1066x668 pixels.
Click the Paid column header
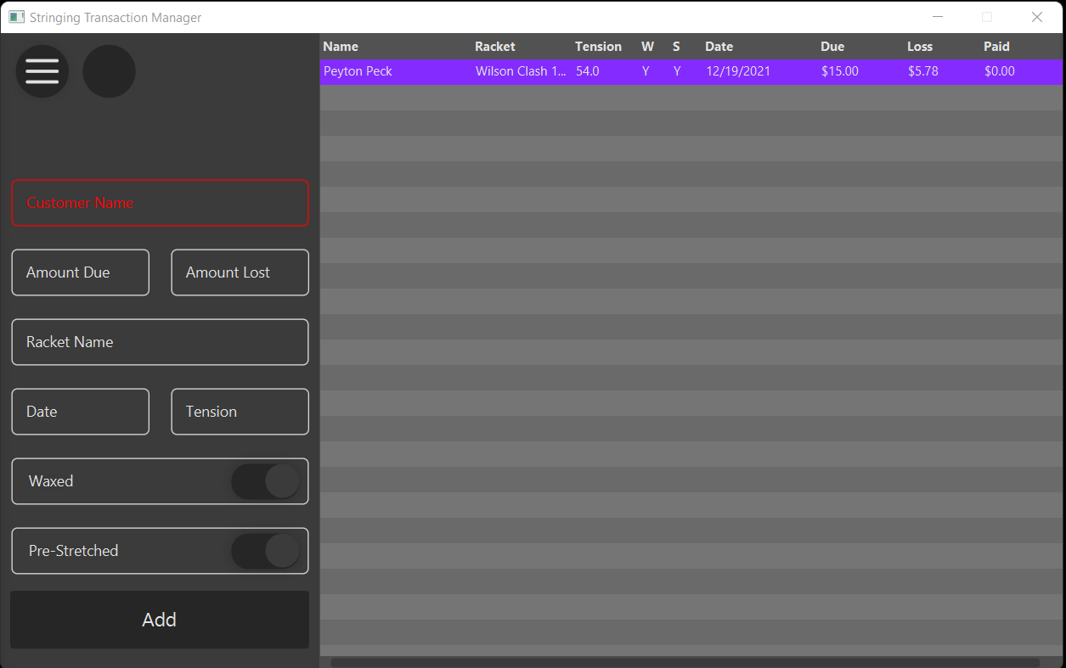coord(996,47)
